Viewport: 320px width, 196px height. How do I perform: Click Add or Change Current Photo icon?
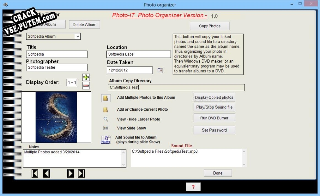106,110
